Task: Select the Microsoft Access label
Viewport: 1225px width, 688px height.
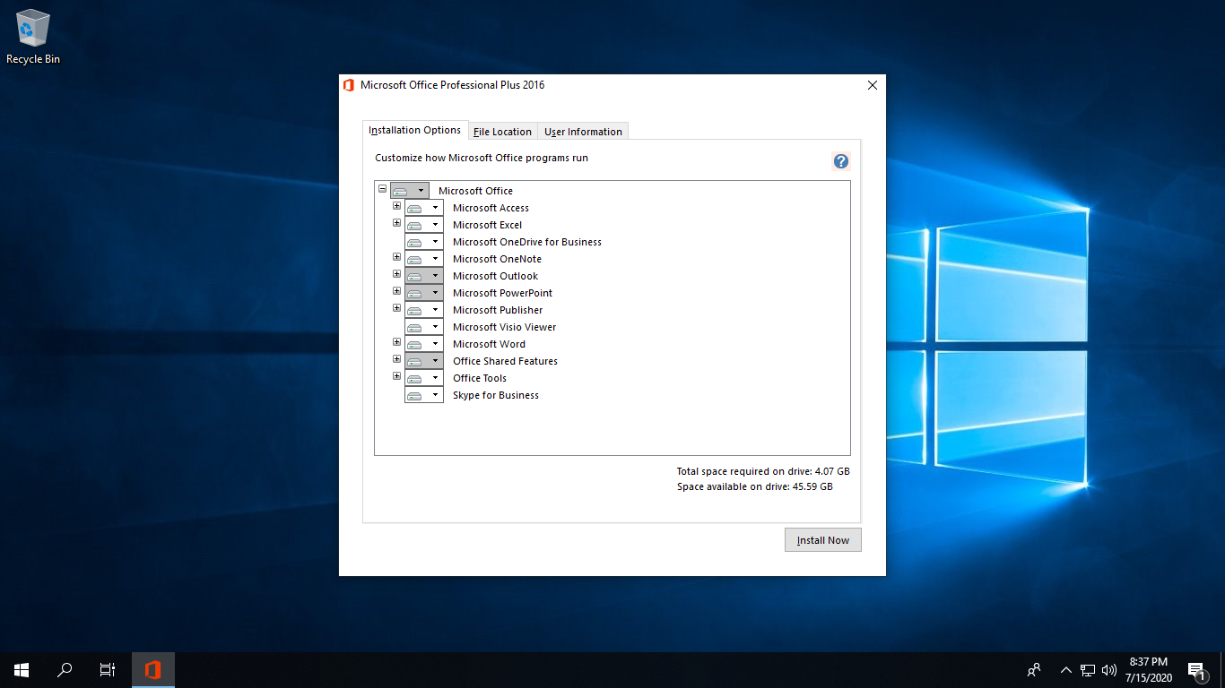Action: [x=491, y=208]
